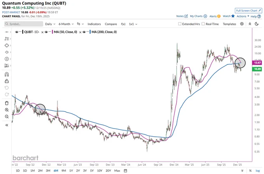Open the 1x1 layout dropdown
Viewport: 264px width, 174px height.
[x=133, y=24]
